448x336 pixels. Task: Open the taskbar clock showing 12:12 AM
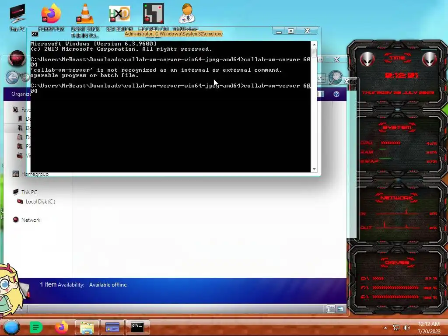click(x=429, y=327)
